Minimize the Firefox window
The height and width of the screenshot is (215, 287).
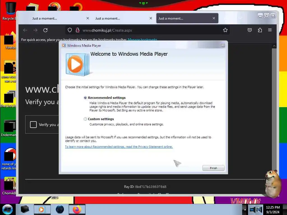pos(260,16)
